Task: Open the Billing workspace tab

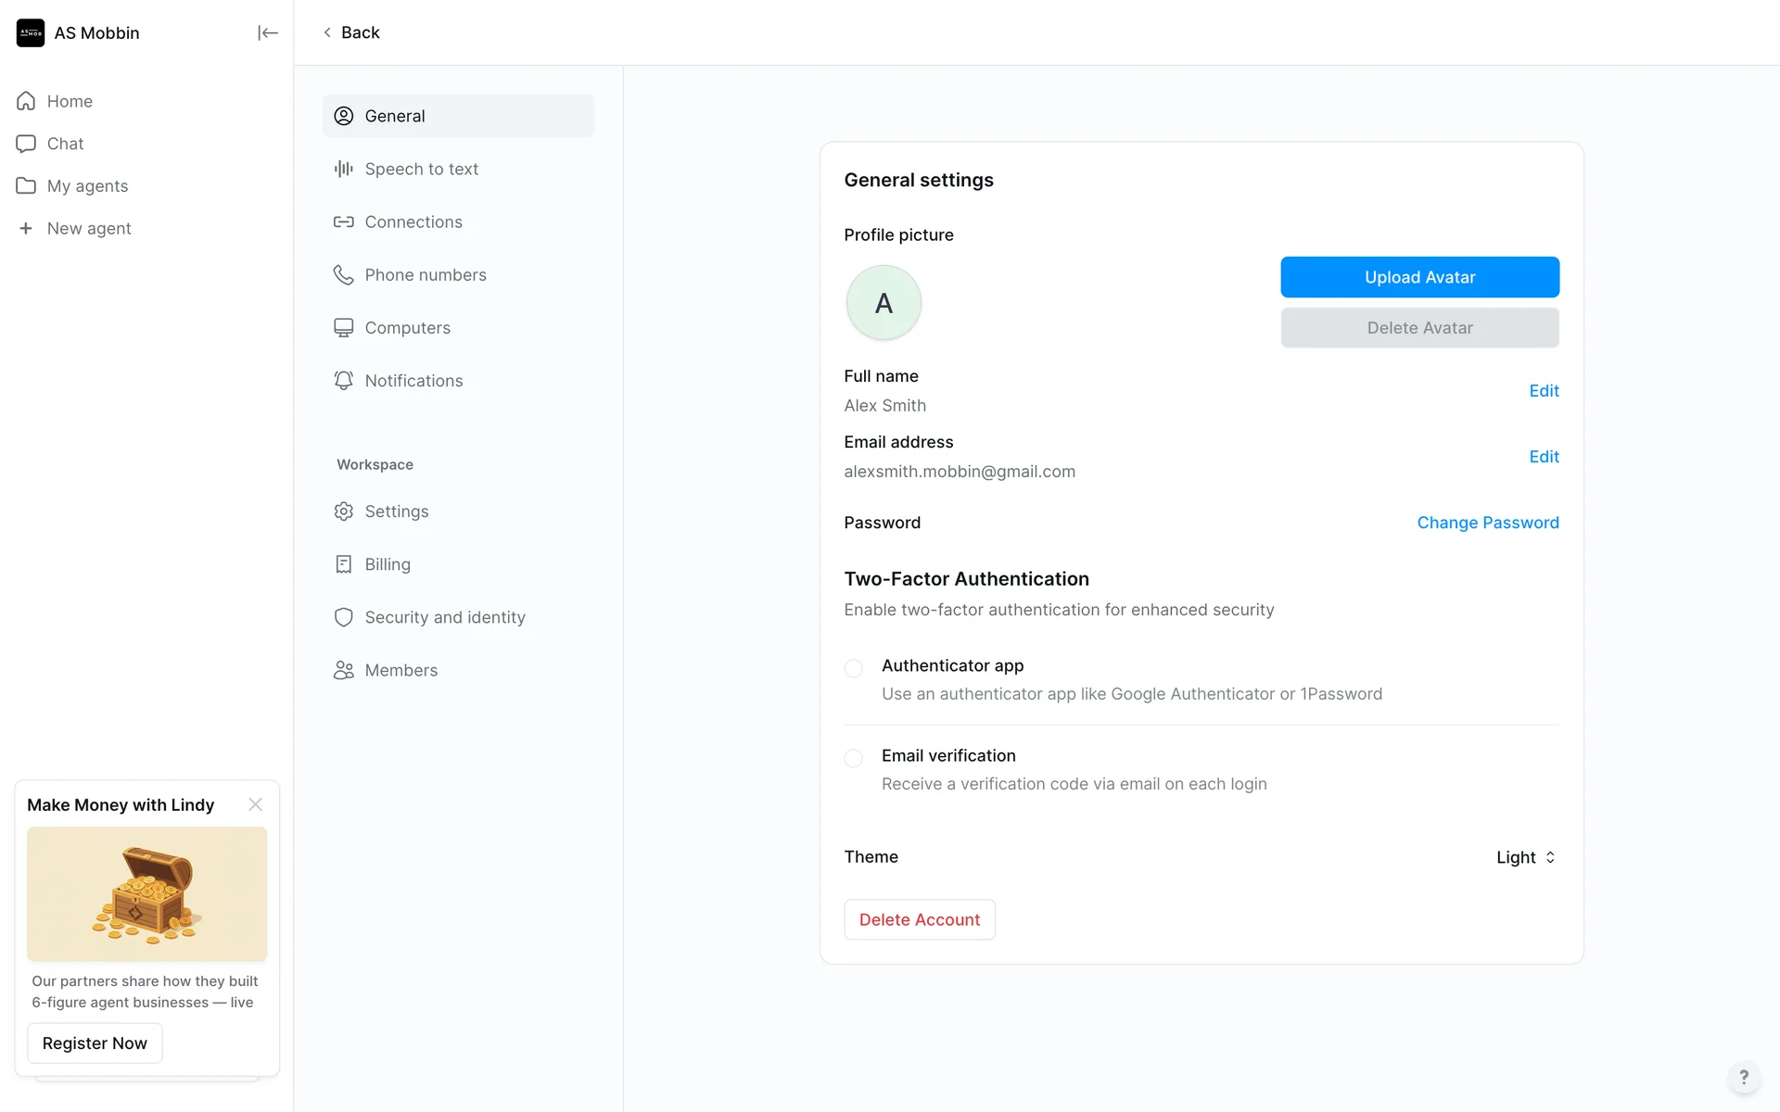Action: pyautogui.click(x=387, y=564)
